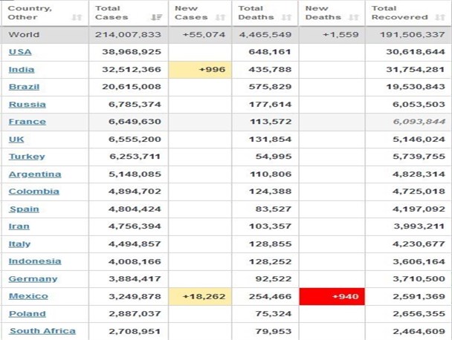Click the South Africa link
This screenshot has width=452, height=340.
42,331
